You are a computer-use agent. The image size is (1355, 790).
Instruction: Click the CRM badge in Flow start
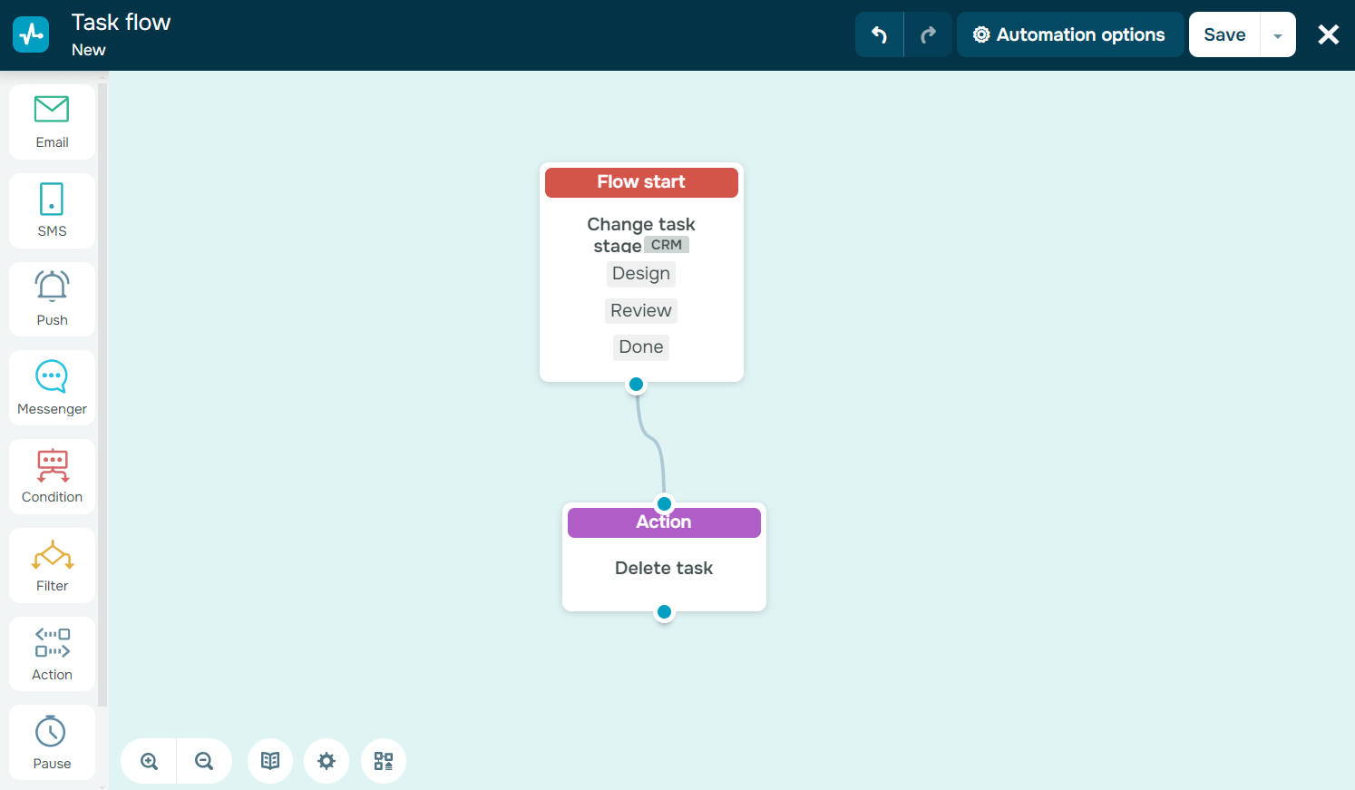coord(667,245)
